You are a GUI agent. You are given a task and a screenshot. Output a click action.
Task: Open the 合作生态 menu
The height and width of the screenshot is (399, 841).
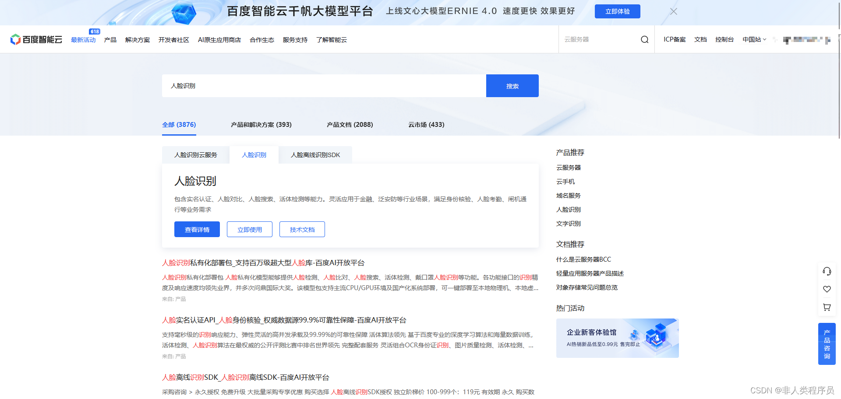262,40
